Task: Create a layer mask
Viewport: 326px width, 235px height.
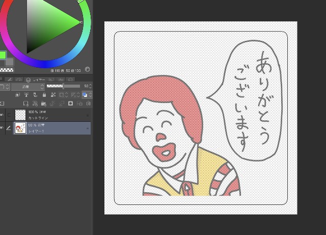Action: tap(70, 103)
